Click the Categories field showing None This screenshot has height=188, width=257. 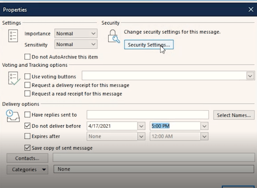tap(154, 169)
